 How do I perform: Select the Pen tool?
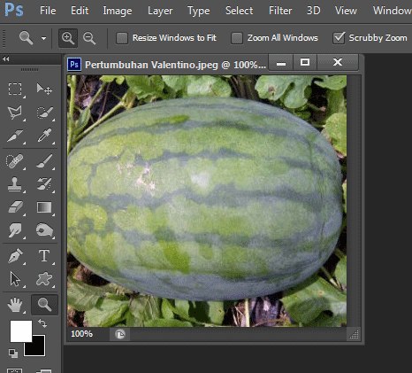click(x=15, y=256)
